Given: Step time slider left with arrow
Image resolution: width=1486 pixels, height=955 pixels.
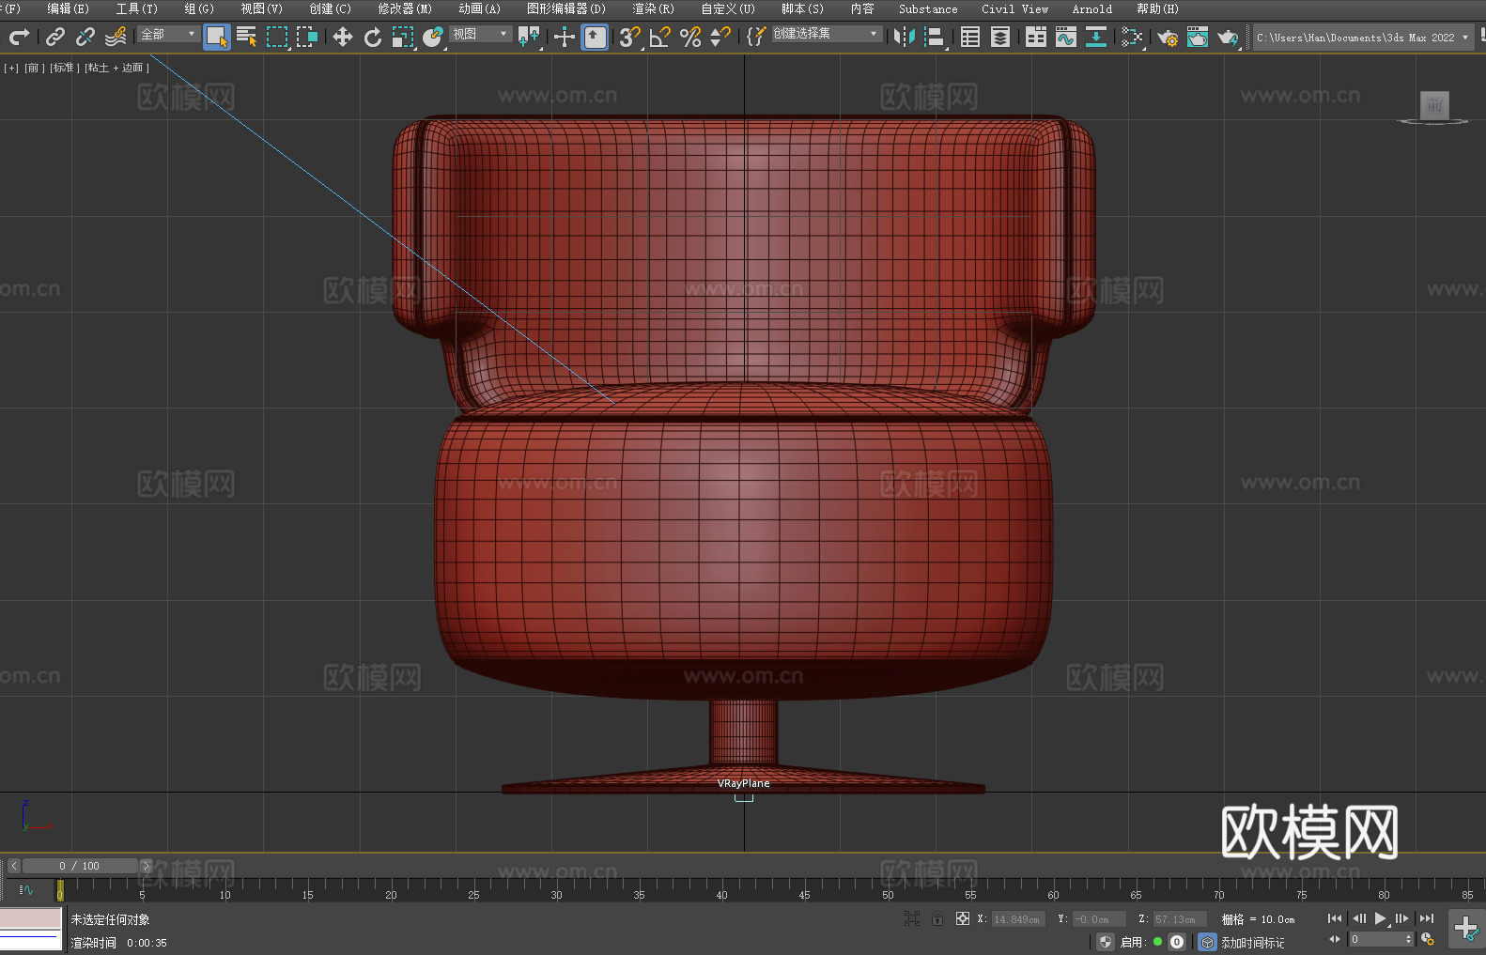Looking at the screenshot, I should point(13,866).
